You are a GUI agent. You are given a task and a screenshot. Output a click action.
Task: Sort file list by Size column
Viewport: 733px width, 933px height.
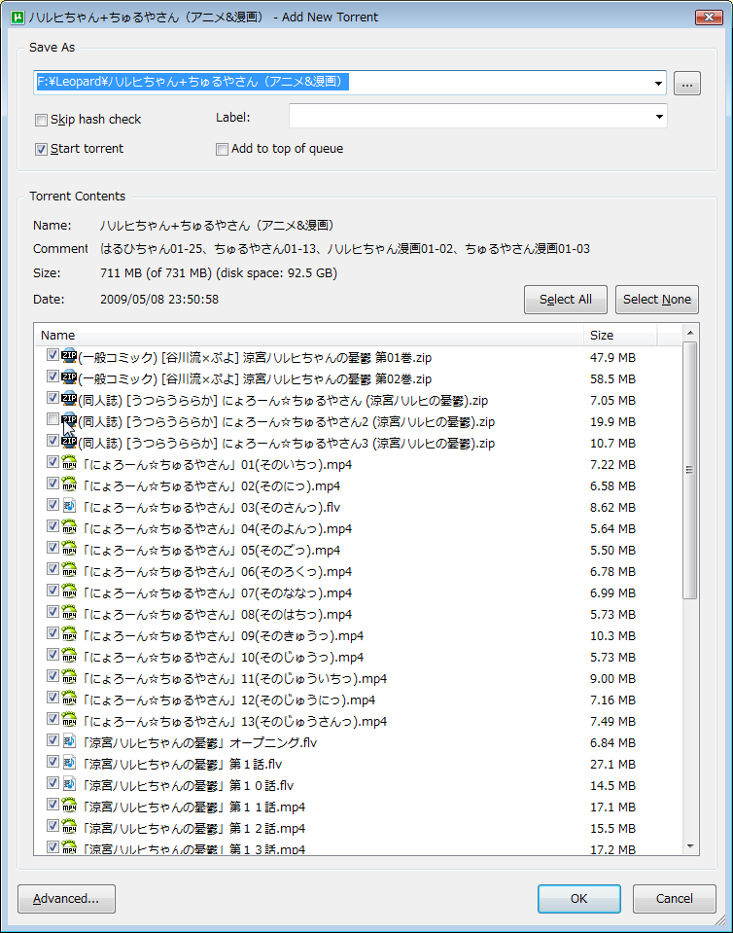pyautogui.click(x=620, y=335)
